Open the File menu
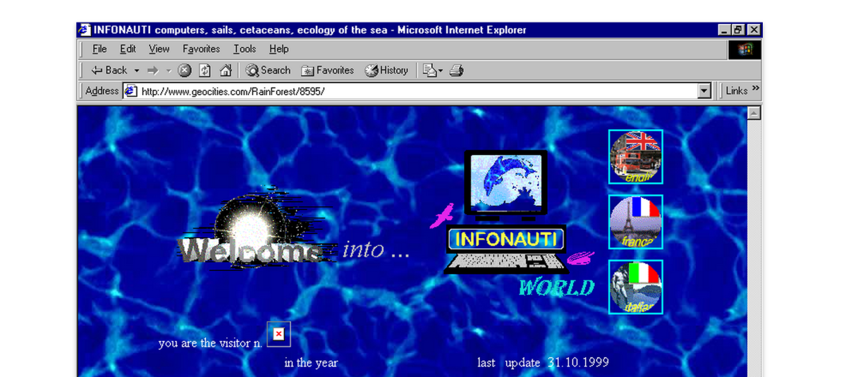The image size is (846, 377). click(x=99, y=49)
